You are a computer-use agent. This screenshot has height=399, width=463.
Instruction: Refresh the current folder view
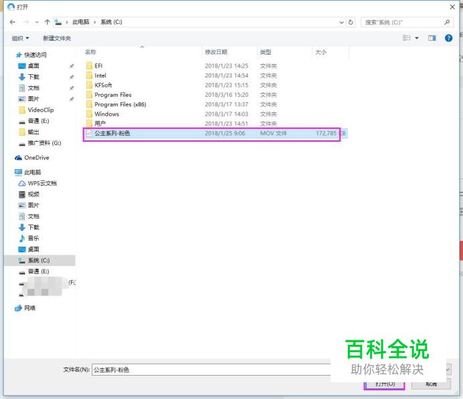coord(351,23)
